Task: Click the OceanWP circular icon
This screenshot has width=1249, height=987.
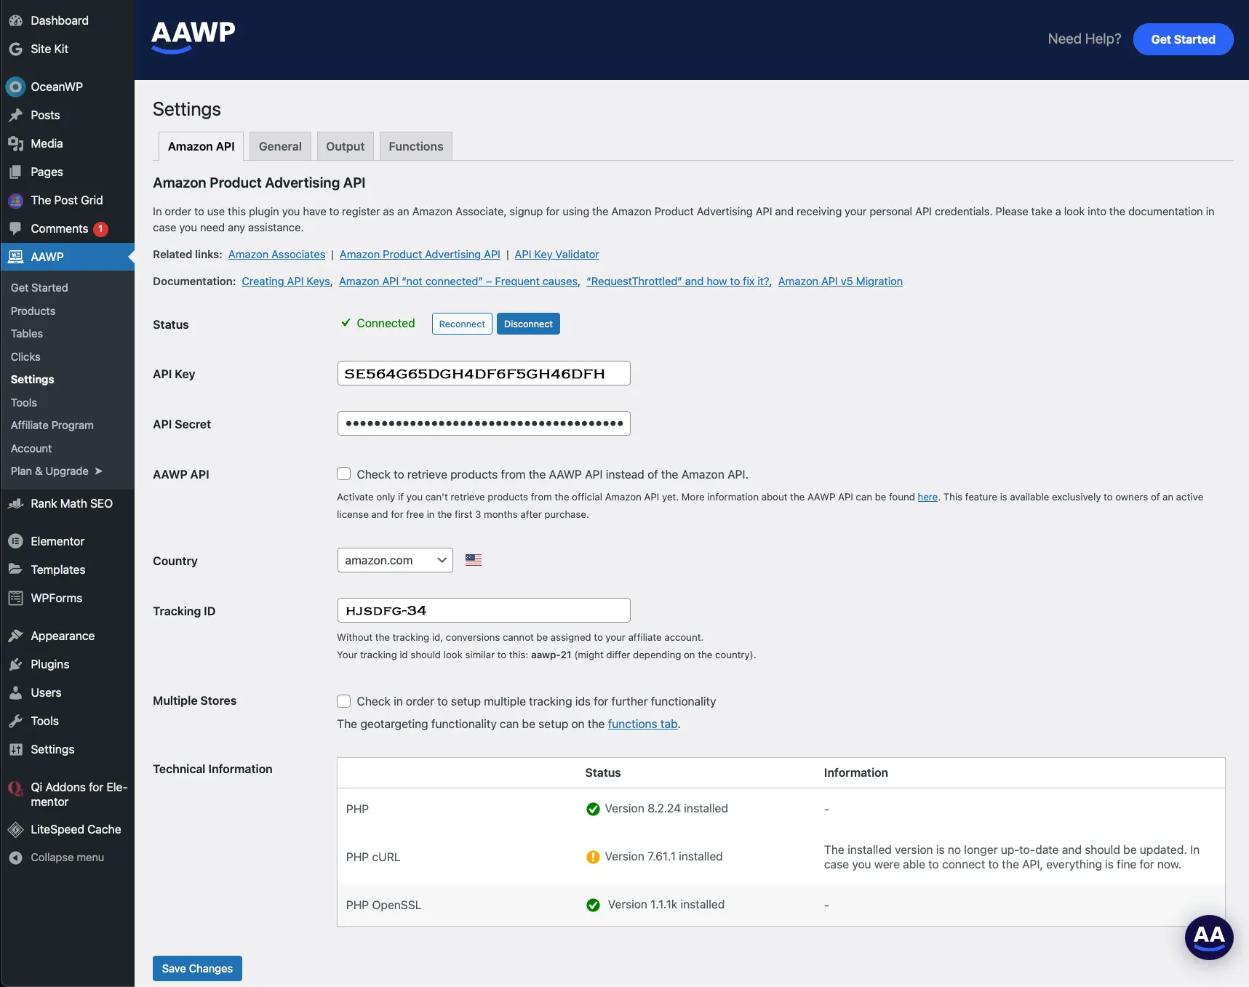Action: (15, 87)
